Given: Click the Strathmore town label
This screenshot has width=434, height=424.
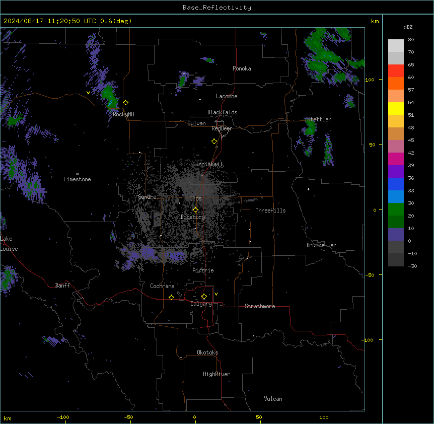Looking at the screenshot, I should (260, 306).
